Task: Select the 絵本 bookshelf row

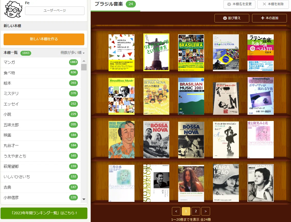Action: 41,83
